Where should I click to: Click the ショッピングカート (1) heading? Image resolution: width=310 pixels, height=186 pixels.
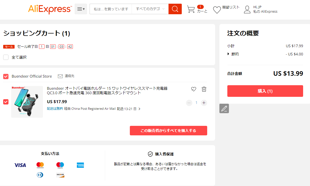[37, 33]
